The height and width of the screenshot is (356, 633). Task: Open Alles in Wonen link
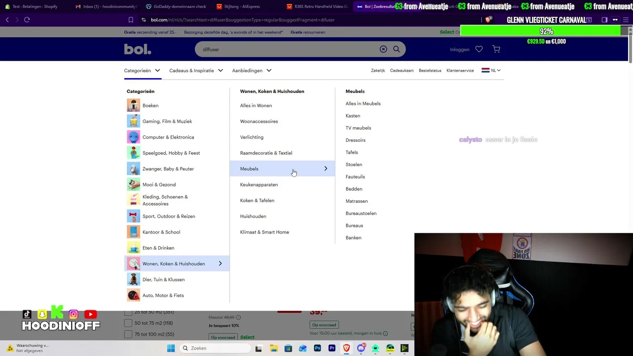256,105
